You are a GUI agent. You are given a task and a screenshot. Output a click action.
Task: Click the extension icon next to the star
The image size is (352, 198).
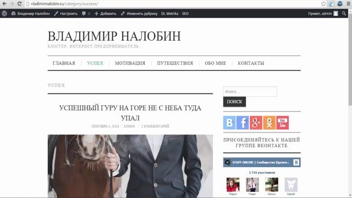click(x=332, y=4)
